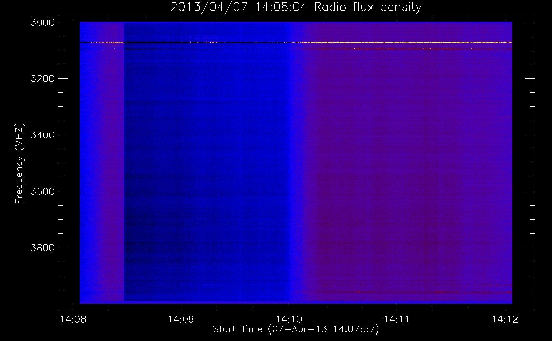The height and width of the screenshot is (341, 552).
Task: Click the 14:12 time tick label
Action: point(505,320)
